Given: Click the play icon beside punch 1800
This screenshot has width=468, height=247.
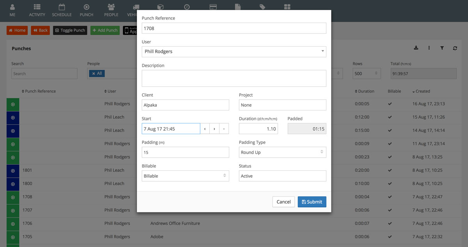Looking at the screenshot, I should click(13, 184).
